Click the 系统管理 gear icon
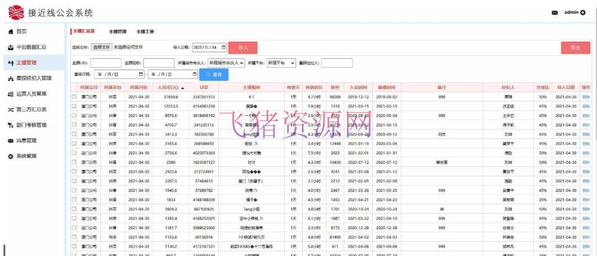 [11, 156]
